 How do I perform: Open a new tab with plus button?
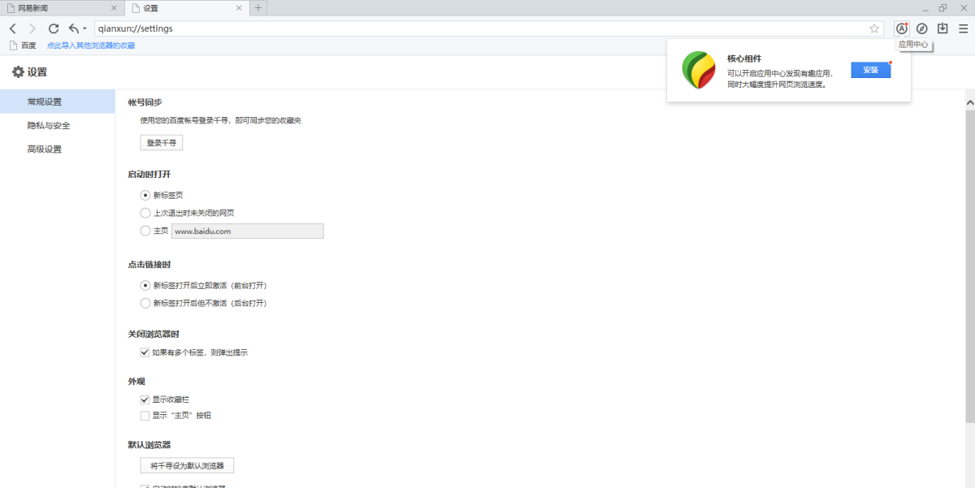point(258,8)
